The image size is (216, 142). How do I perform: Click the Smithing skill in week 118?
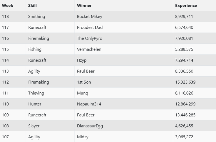tap(36, 17)
